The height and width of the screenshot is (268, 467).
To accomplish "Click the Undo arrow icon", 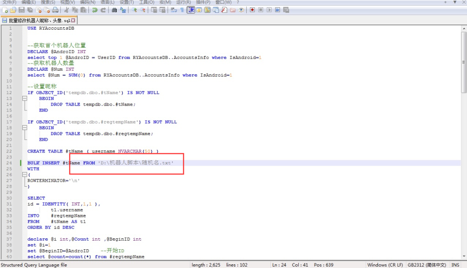I will (94, 10).
